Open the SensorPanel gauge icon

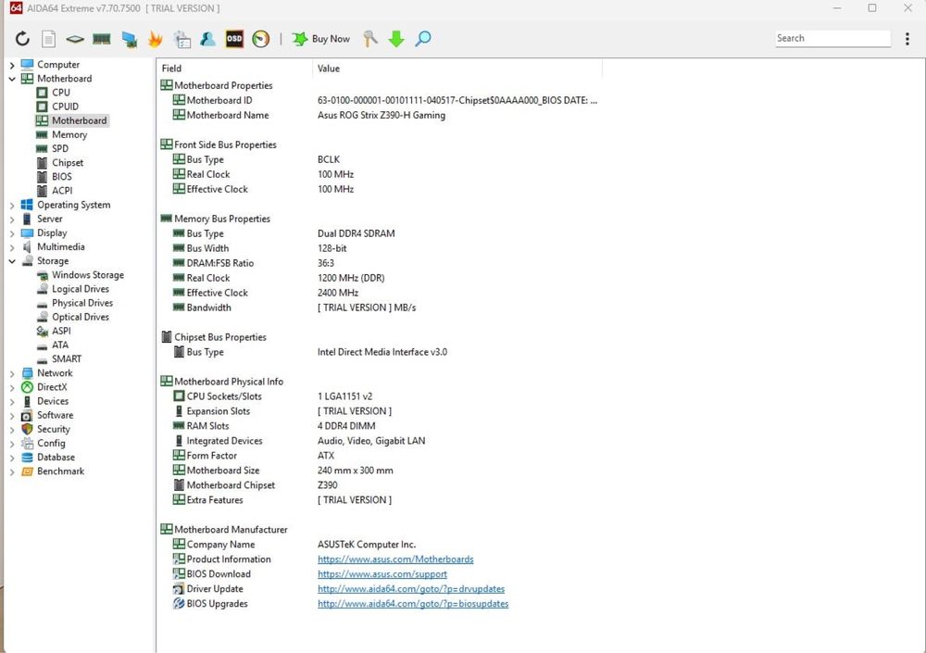(x=260, y=39)
